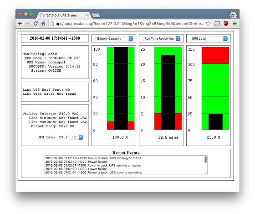The width and height of the screenshot is (255, 214).
Task: Close the UPS Status tab
Action: tap(87, 16)
